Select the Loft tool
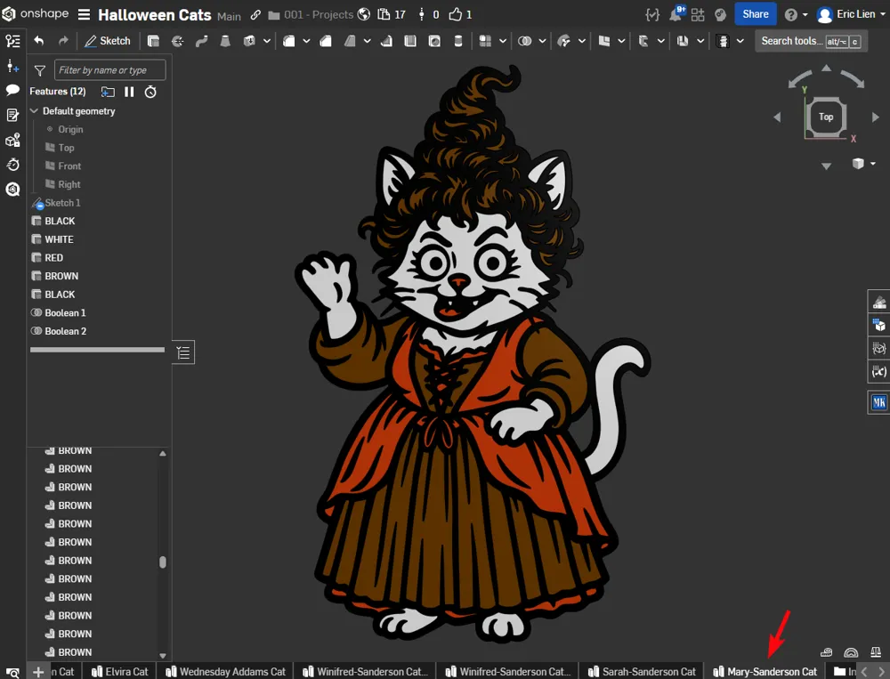The image size is (890, 679). click(x=225, y=41)
